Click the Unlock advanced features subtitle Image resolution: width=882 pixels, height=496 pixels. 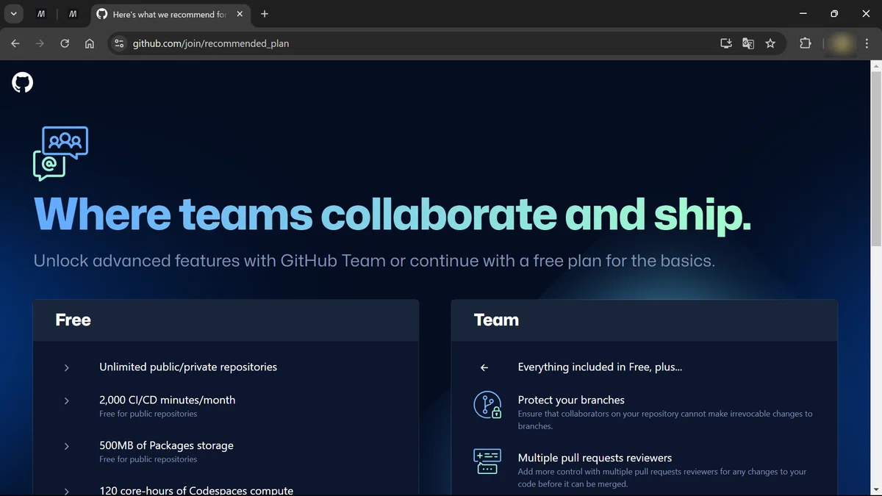(x=374, y=261)
